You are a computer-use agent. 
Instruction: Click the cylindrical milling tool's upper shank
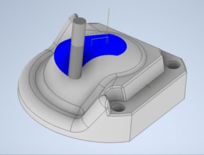tap(79, 32)
